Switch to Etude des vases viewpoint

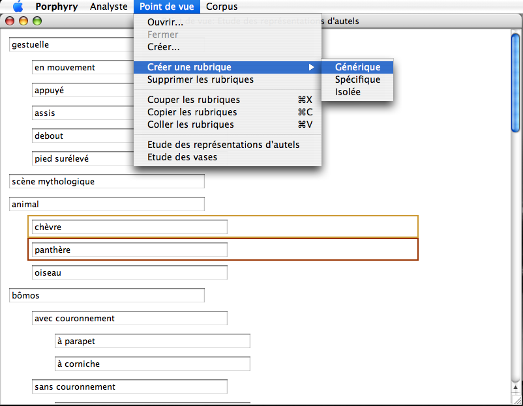point(182,156)
